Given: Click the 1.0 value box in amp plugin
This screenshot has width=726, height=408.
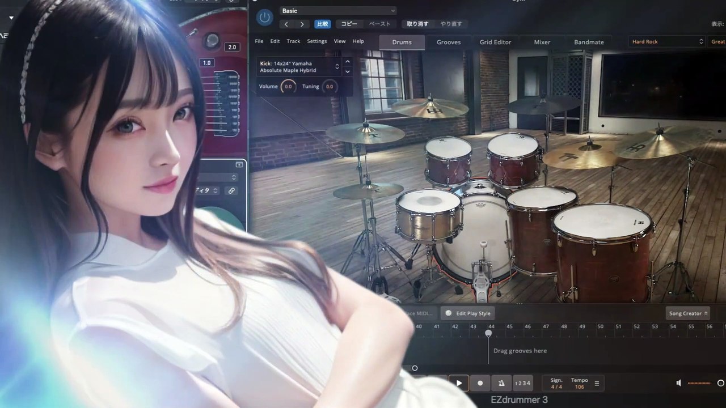Looking at the screenshot, I should pyautogui.click(x=206, y=63).
